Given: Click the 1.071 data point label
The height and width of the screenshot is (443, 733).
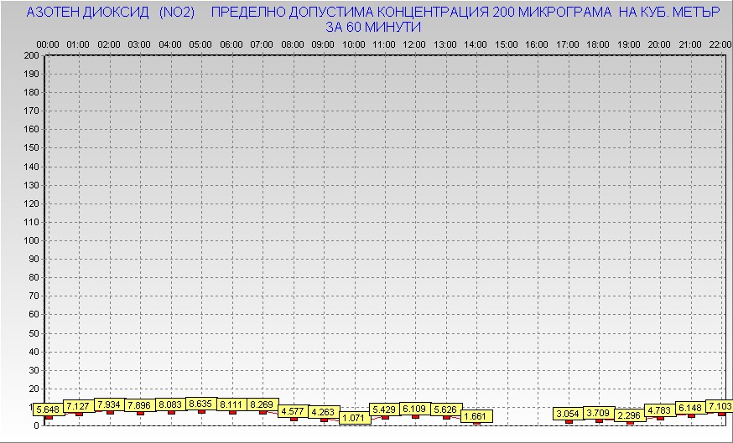Looking at the screenshot, I should point(356,417).
